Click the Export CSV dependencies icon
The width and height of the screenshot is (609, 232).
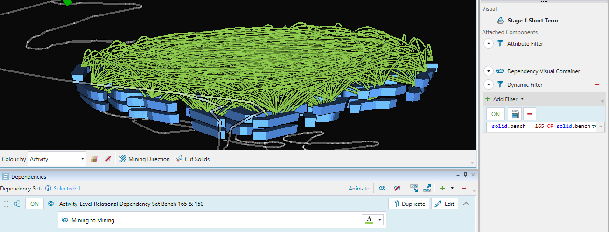[x=427, y=188]
